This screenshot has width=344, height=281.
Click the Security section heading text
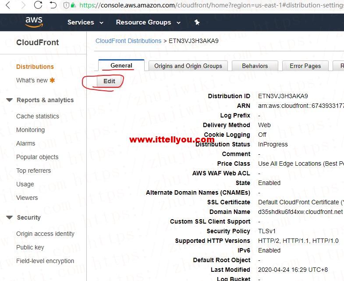coord(29,217)
